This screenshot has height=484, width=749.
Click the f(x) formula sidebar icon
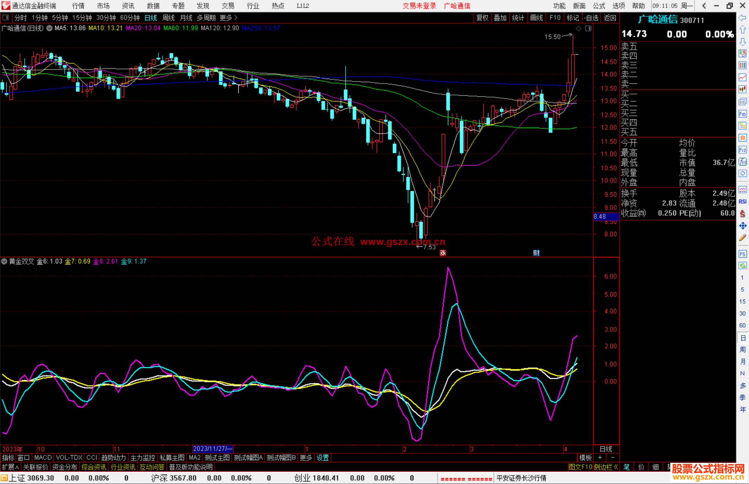pyautogui.click(x=742, y=162)
